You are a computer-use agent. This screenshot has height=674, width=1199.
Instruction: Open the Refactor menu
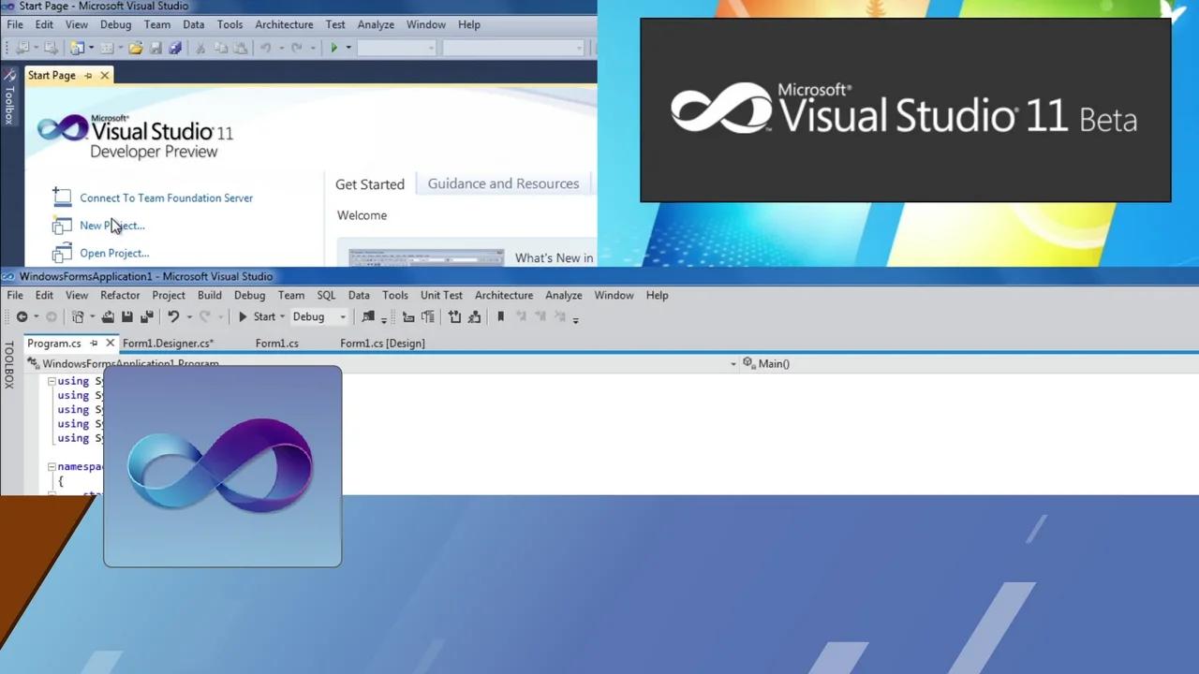point(120,295)
